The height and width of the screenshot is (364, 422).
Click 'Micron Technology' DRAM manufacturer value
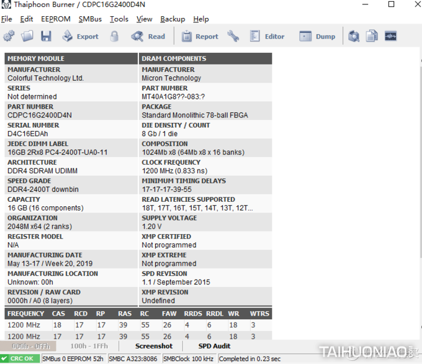pos(171,78)
